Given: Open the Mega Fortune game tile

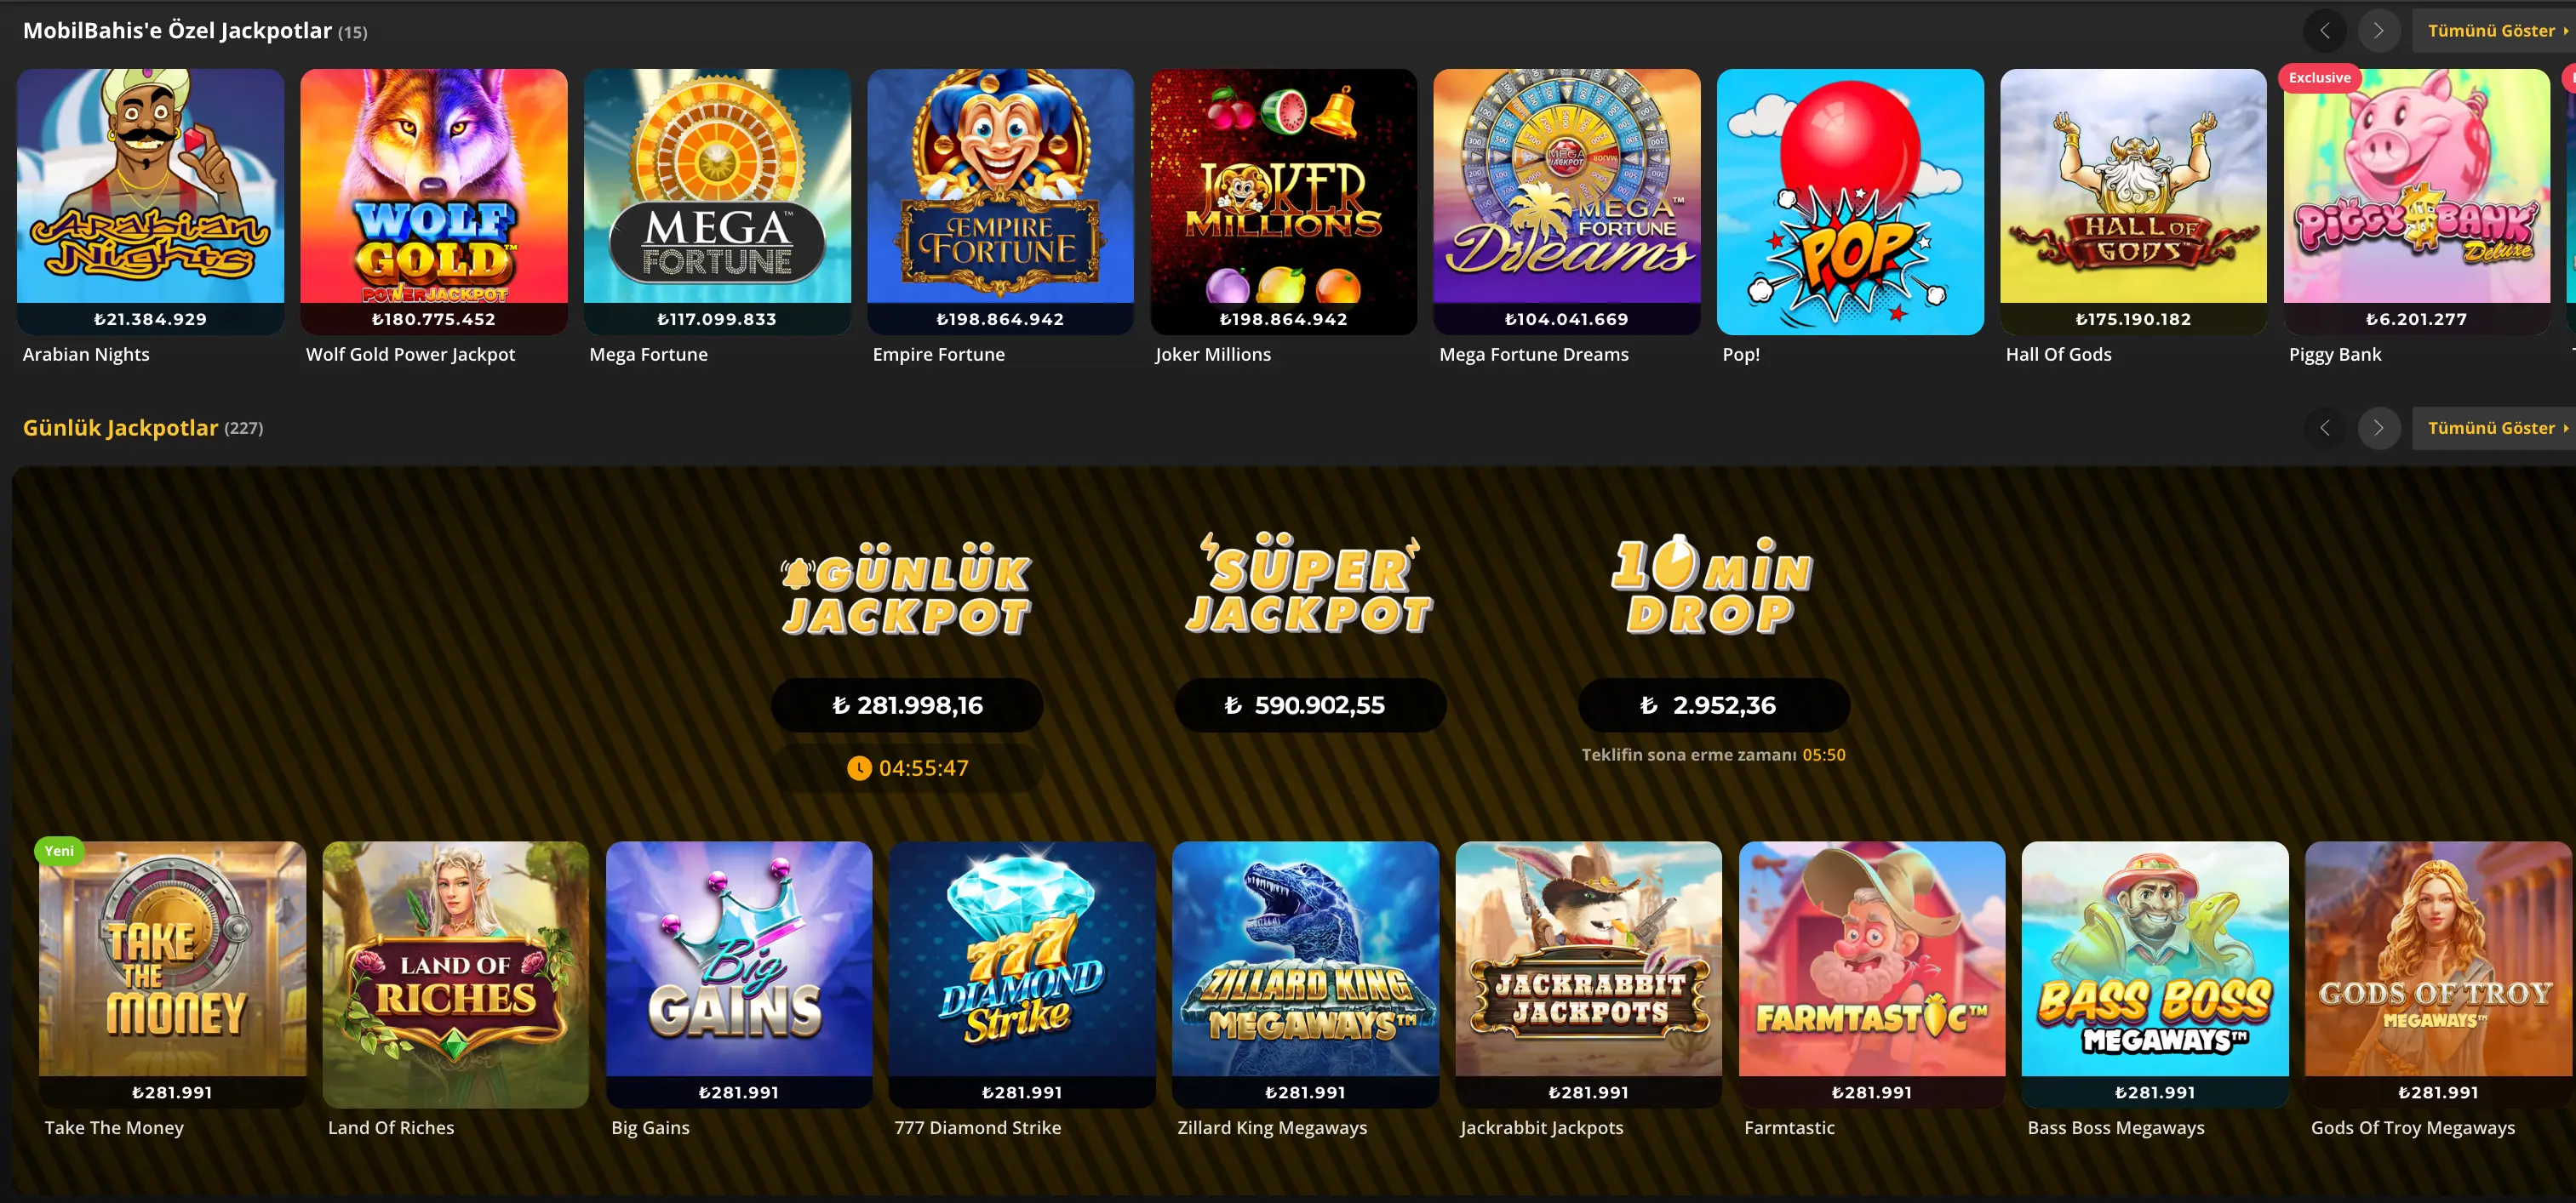Looking at the screenshot, I should pyautogui.click(x=717, y=201).
